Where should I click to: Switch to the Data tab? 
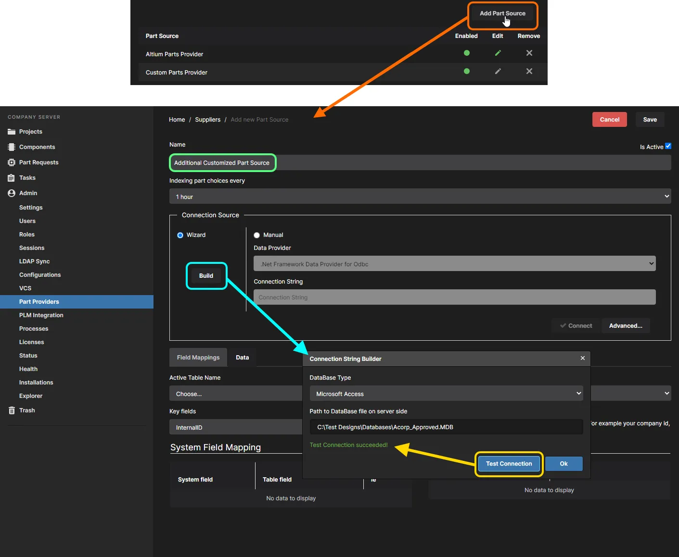point(242,358)
